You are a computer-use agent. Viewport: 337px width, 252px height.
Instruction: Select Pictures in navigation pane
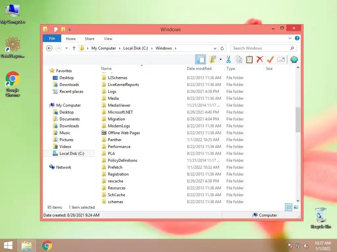(x=66, y=139)
